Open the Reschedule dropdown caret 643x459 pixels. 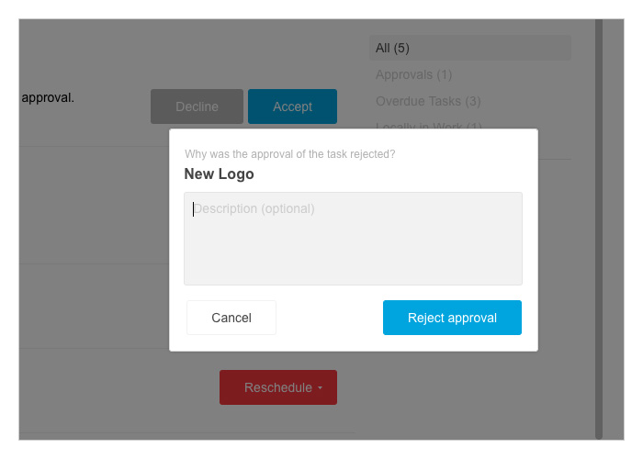(x=321, y=387)
